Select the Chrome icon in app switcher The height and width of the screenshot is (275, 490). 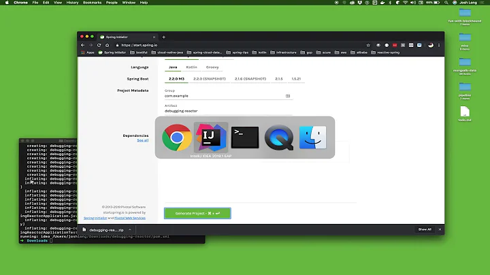tap(177, 138)
